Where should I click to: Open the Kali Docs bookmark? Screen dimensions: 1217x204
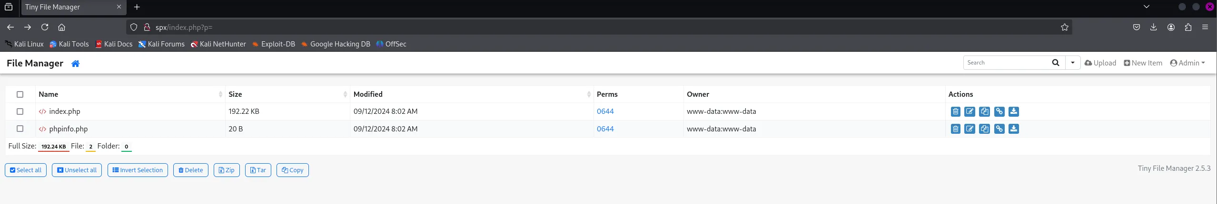(x=114, y=44)
